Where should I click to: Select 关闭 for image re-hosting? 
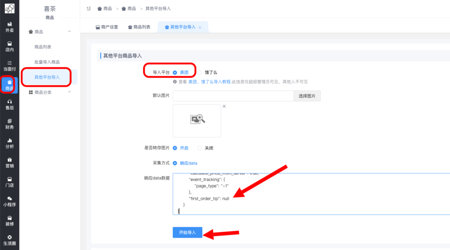pyautogui.click(x=200, y=148)
